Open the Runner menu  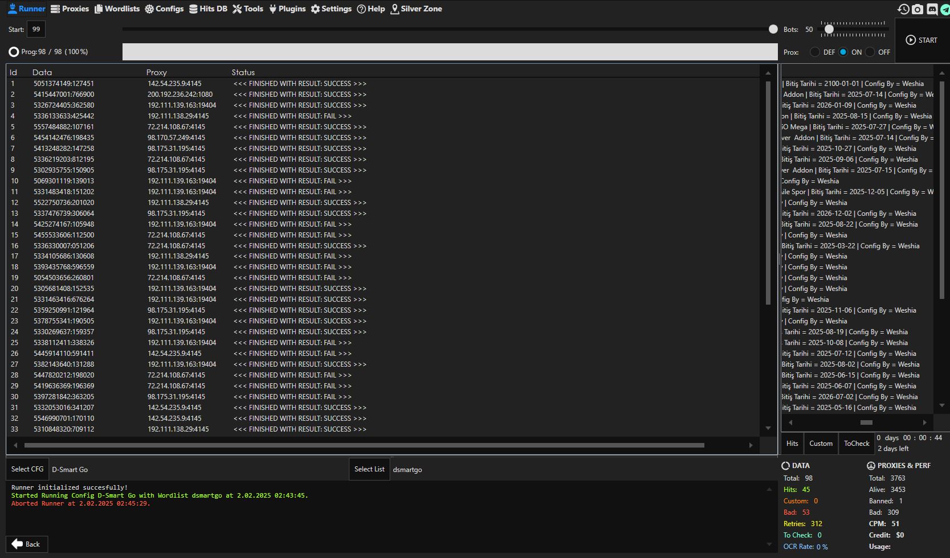pos(26,9)
